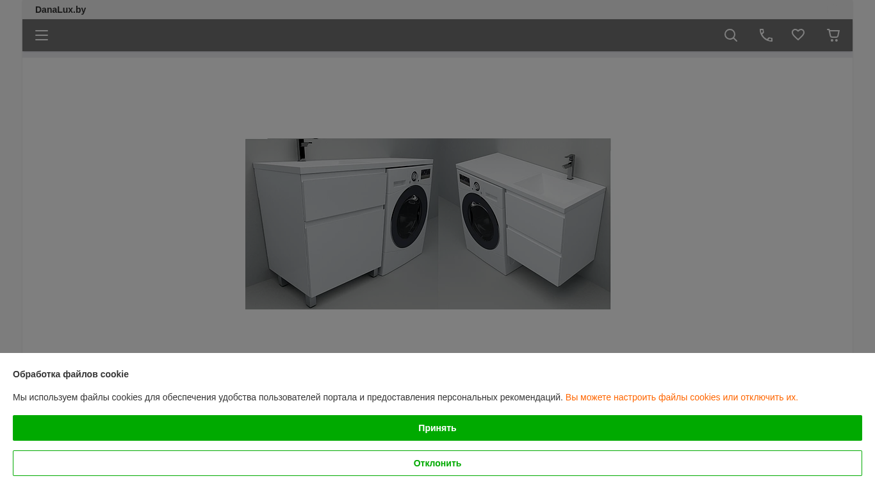Click the DanaLux.by site title

click(61, 10)
